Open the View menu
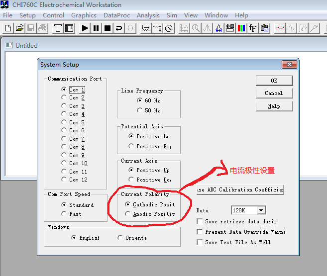Viewport: 327px width, 276px height. (191, 15)
